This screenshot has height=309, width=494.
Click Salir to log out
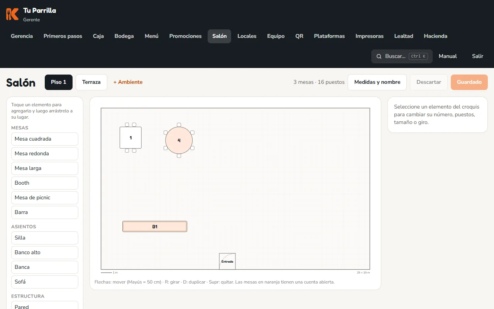click(x=478, y=56)
